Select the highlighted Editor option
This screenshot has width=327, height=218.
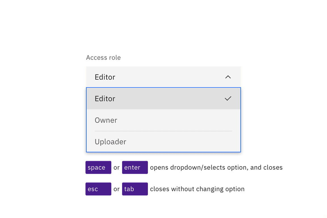coord(163,99)
